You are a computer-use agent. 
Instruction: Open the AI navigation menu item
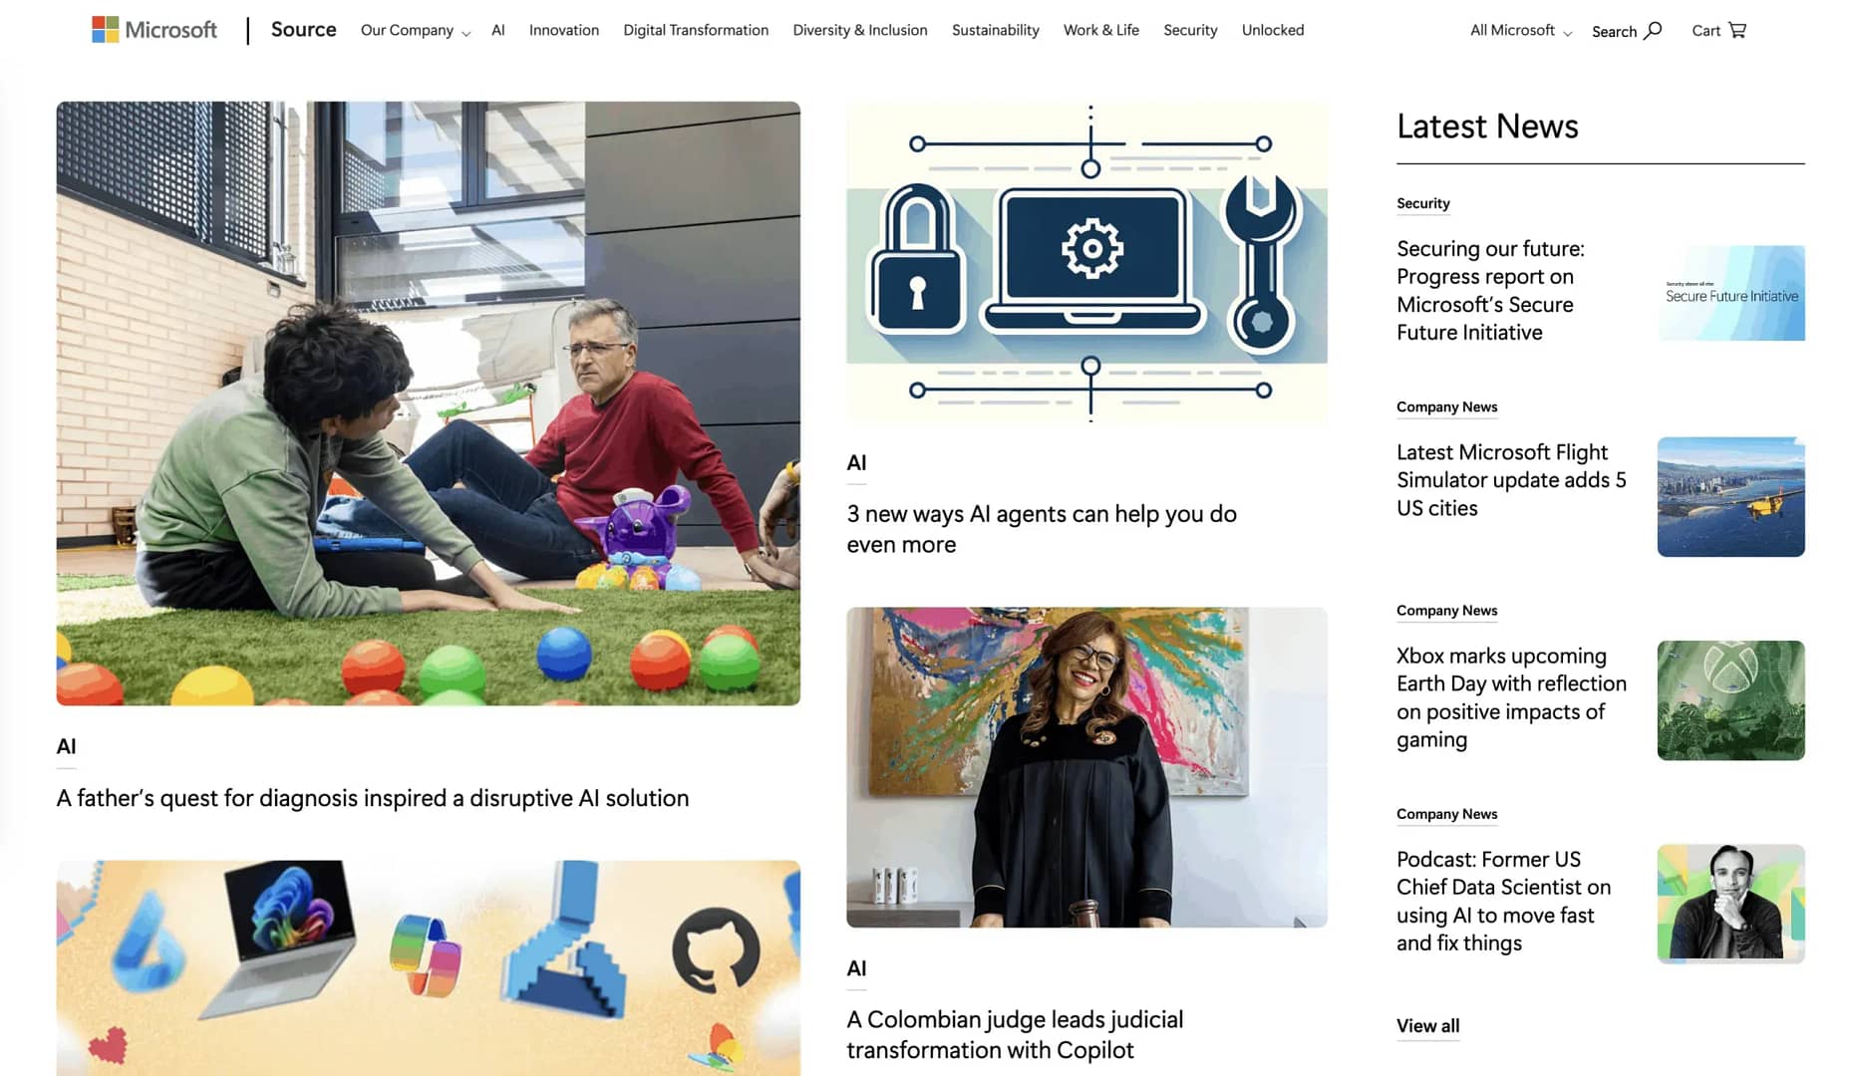pos(498,30)
